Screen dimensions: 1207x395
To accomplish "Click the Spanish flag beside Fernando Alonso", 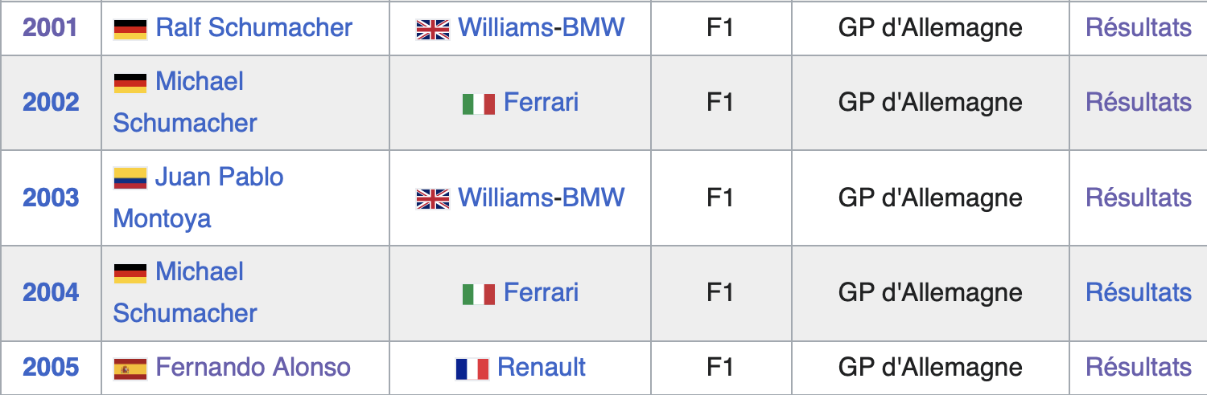I will click(x=130, y=369).
